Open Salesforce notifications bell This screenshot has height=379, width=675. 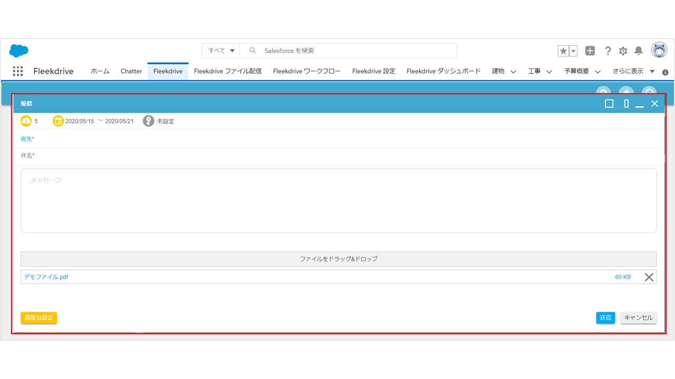[639, 51]
